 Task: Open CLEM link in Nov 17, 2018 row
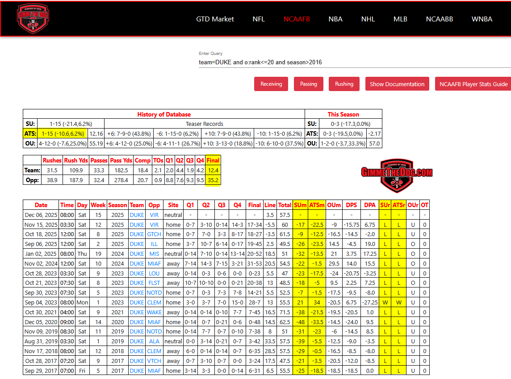[x=154, y=351]
